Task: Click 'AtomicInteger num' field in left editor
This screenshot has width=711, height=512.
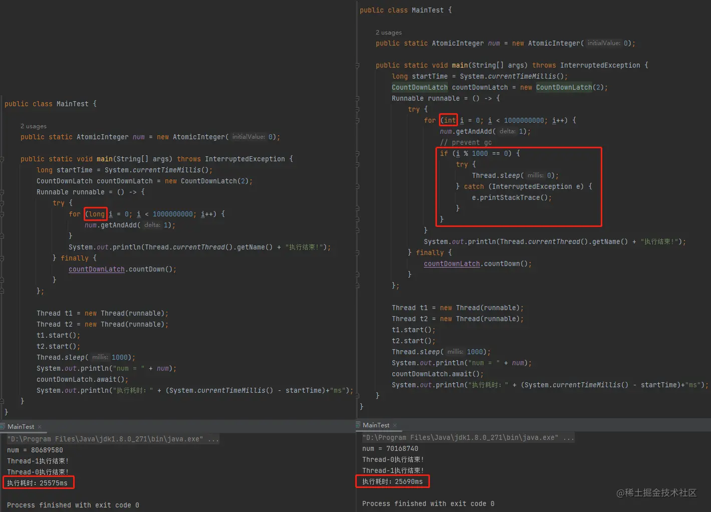Action: (x=111, y=137)
